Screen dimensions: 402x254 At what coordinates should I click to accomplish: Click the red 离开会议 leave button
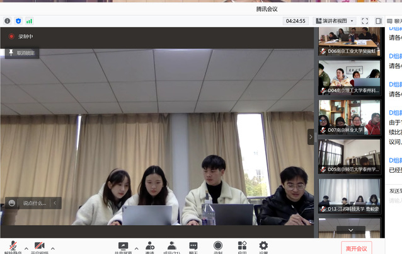[356, 248]
